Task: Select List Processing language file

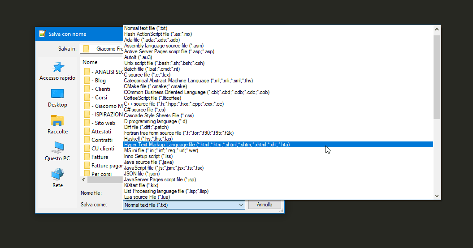Action: 278,191
